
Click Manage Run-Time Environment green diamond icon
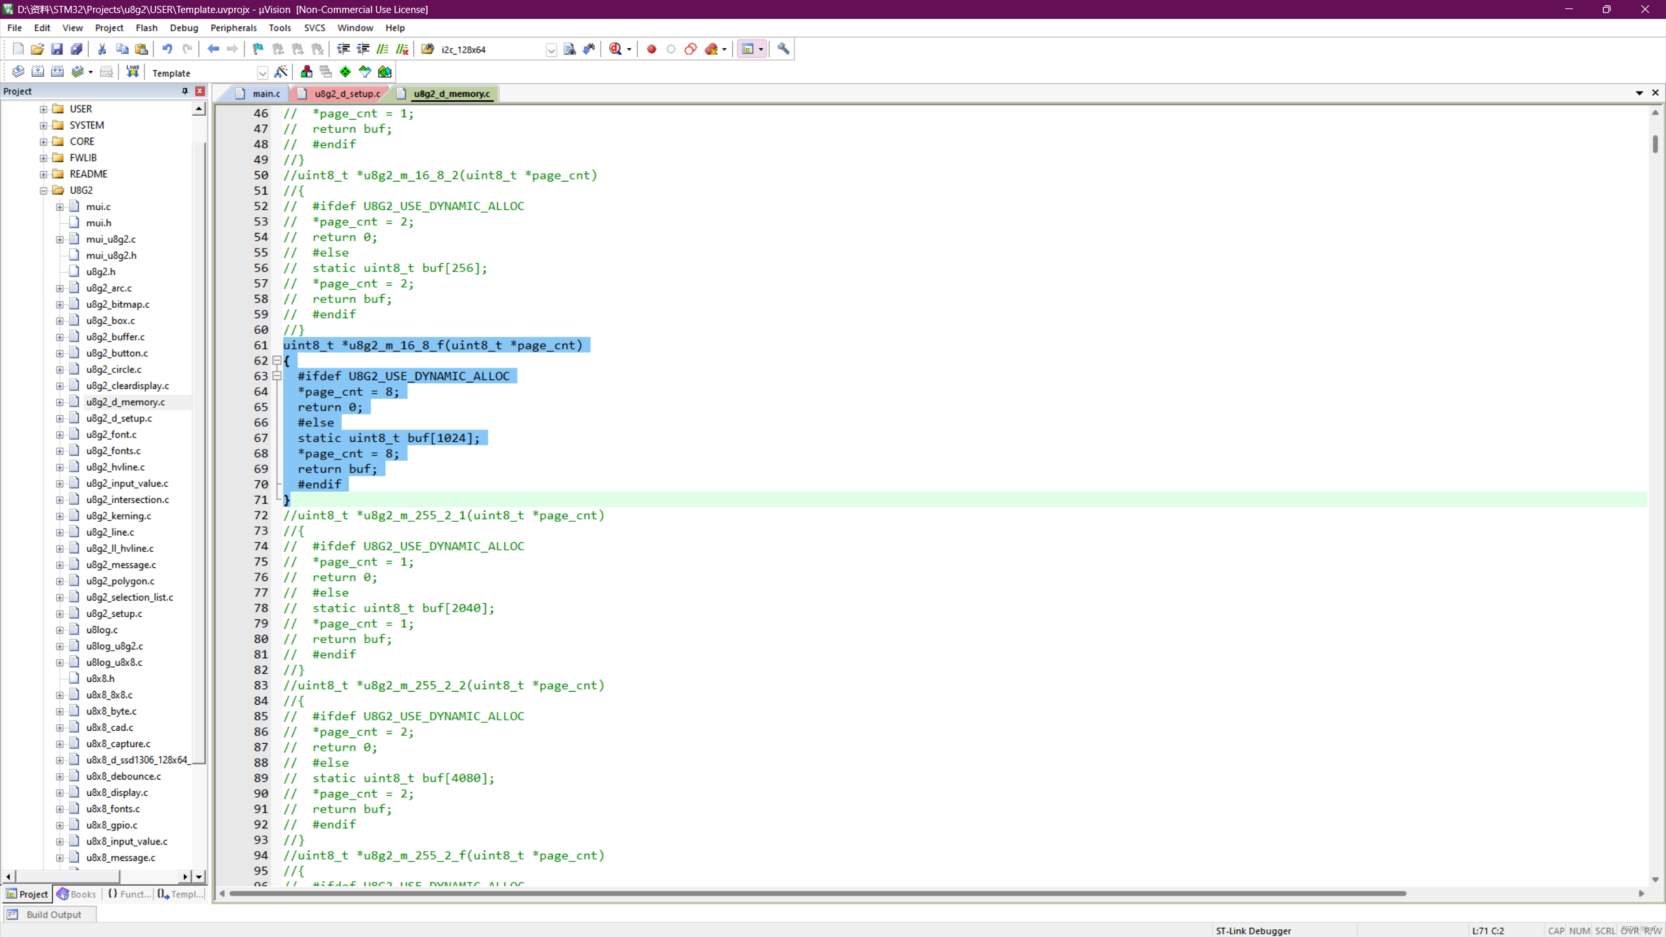345,72
